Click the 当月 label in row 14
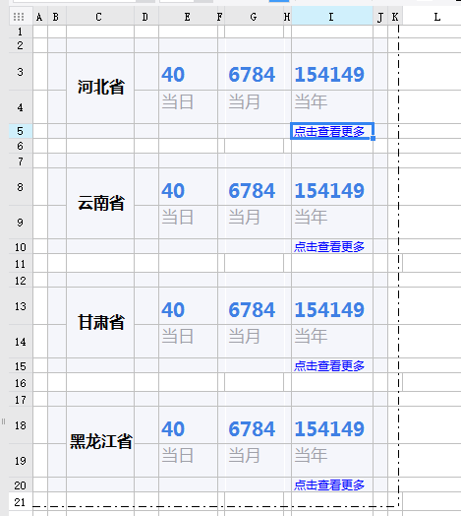Viewport: 461px width, 516px height. click(x=244, y=337)
